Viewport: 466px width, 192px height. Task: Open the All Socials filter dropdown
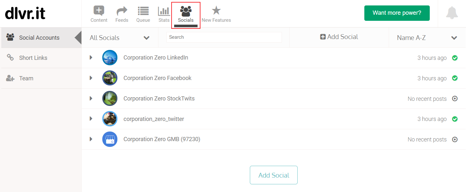(x=120, y=38)
